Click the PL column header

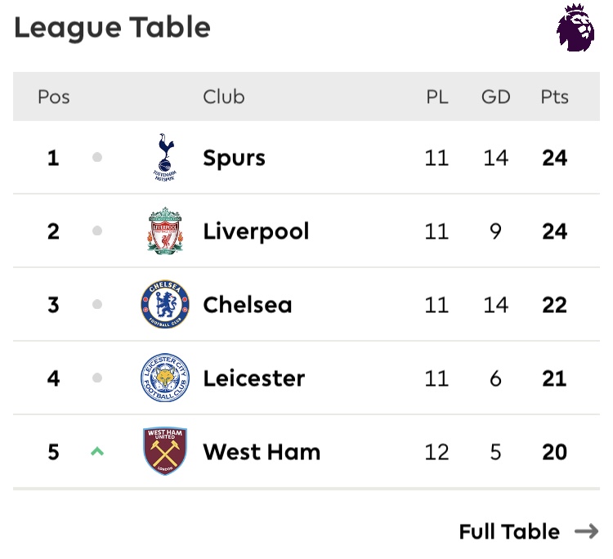click(x=437, y=96)
